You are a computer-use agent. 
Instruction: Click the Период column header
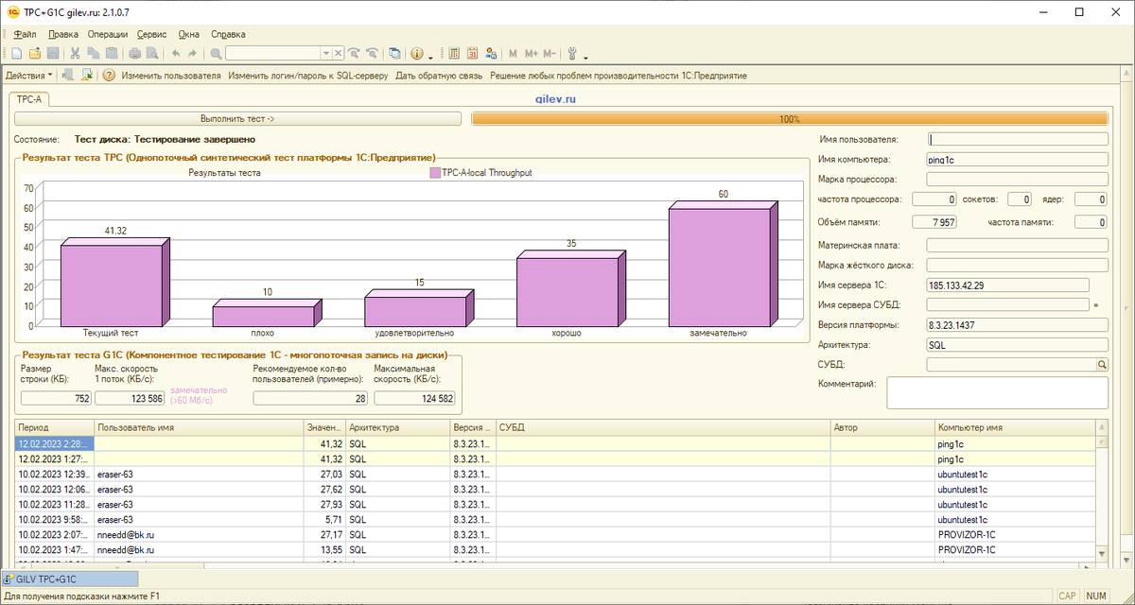point(55,427)
